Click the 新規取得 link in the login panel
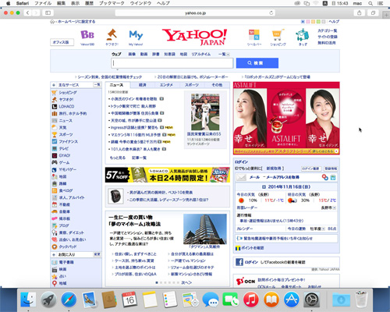390x312 pixels. [x=274, y=168]
